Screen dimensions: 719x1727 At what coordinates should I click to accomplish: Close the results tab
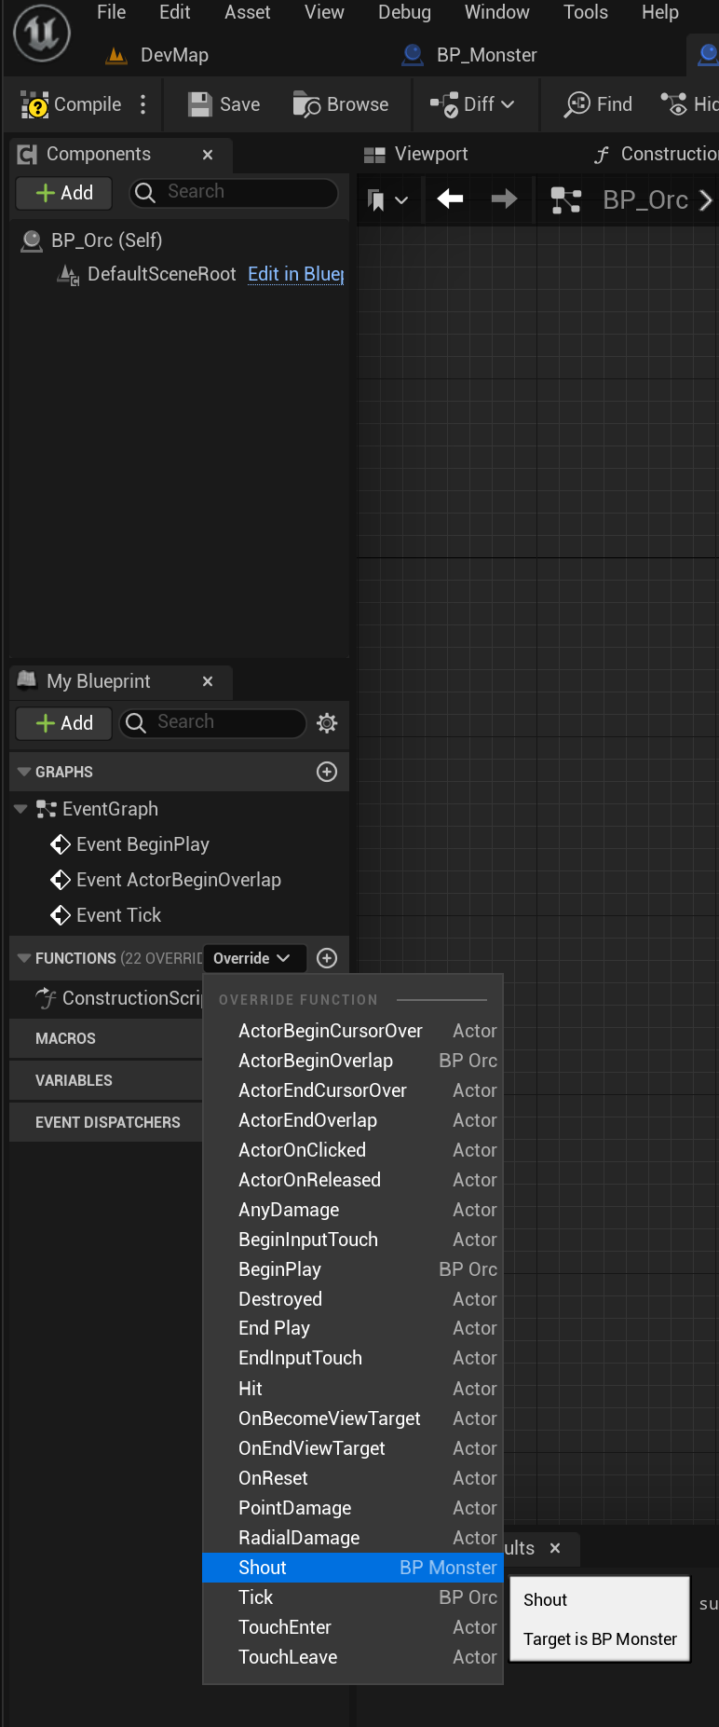555,1548
